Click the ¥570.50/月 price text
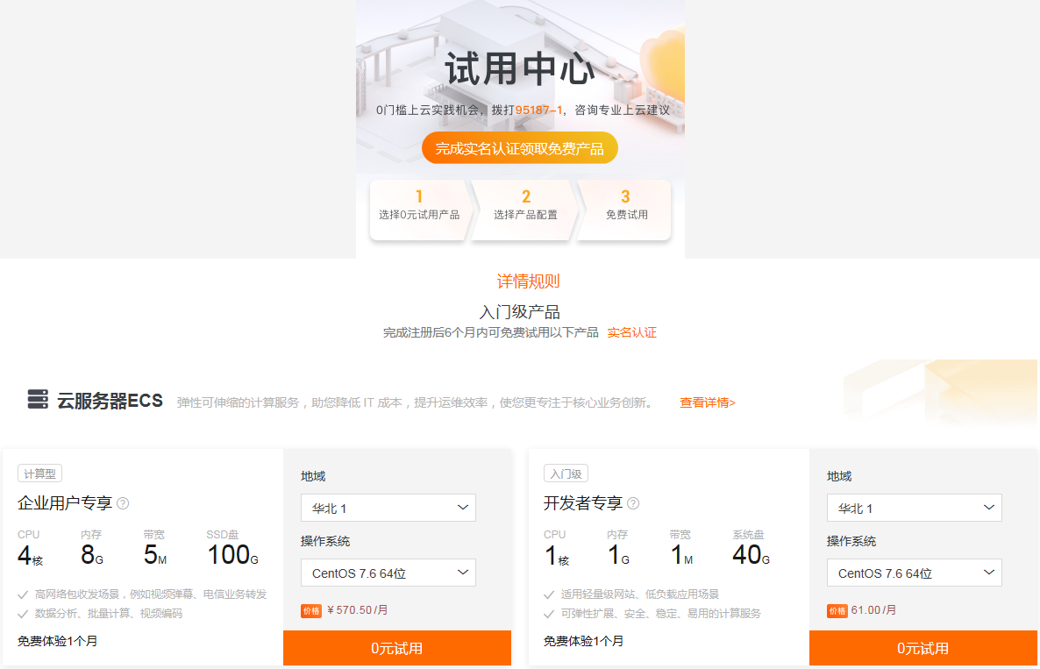Image resolution: width=1040 pixels, height=669 pixels. click(358, 610)
